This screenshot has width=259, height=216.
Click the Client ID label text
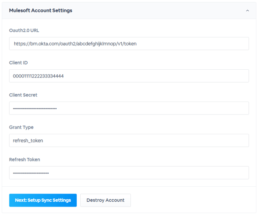[18, 63]
